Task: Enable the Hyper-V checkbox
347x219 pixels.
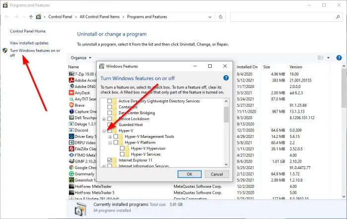Action: [x=110, y=131]
